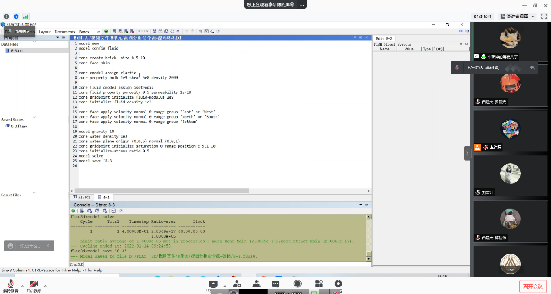Expand toolbar overflow chevron next to Panes
Screen dimensions: 551x294
click(98, 32)
